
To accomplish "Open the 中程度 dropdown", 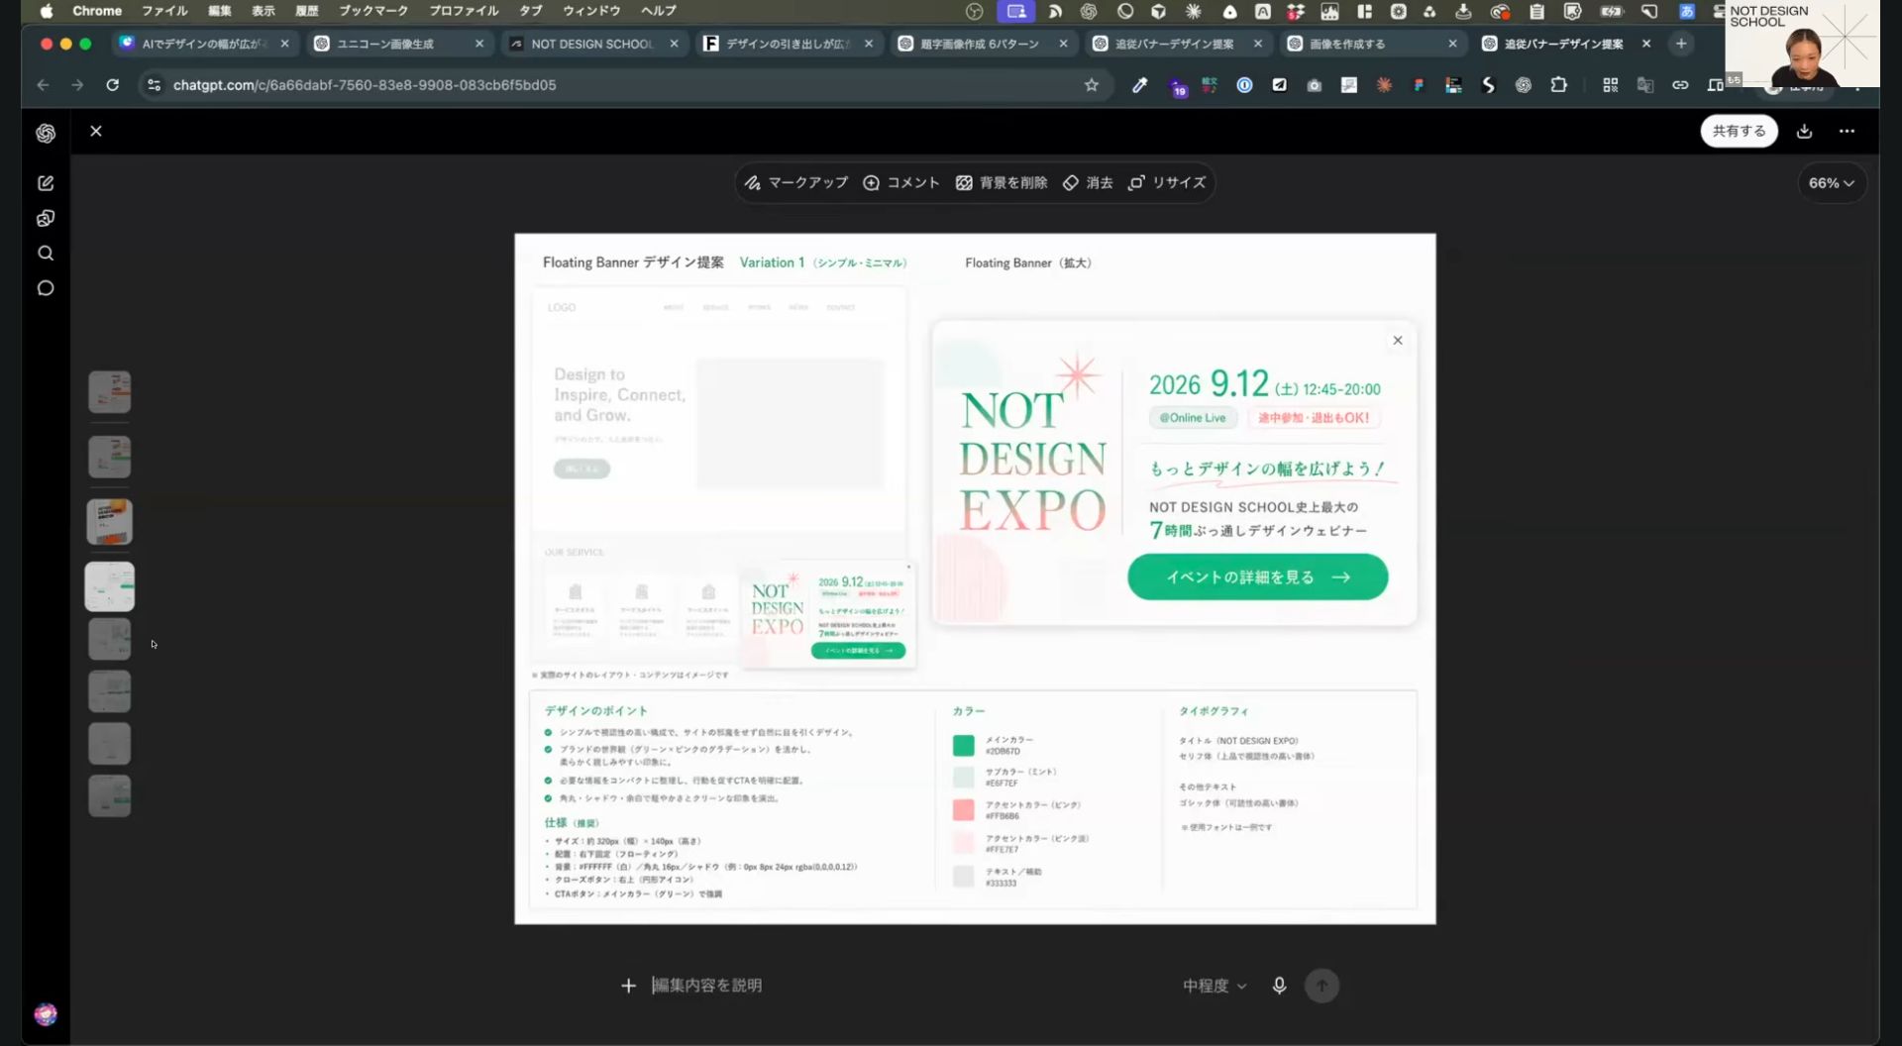I will click(1215, 986).
